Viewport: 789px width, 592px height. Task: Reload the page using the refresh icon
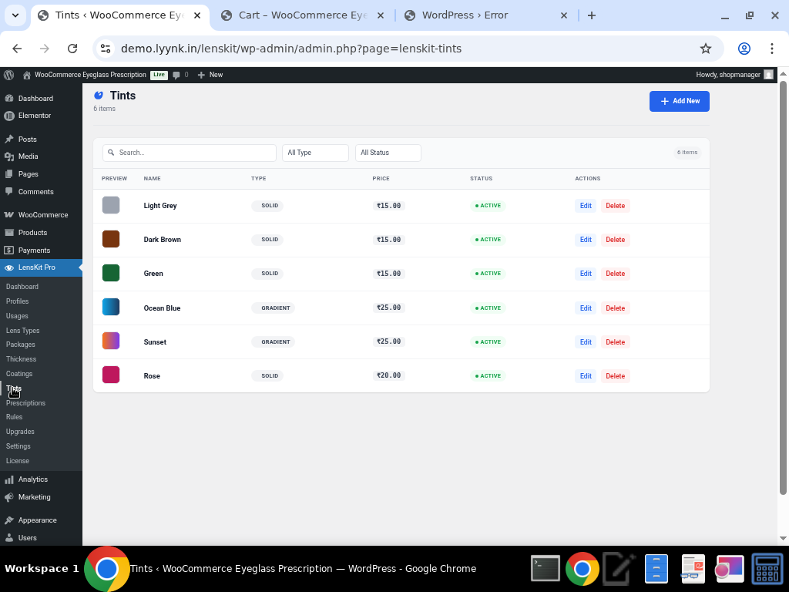tap(72, 49)
